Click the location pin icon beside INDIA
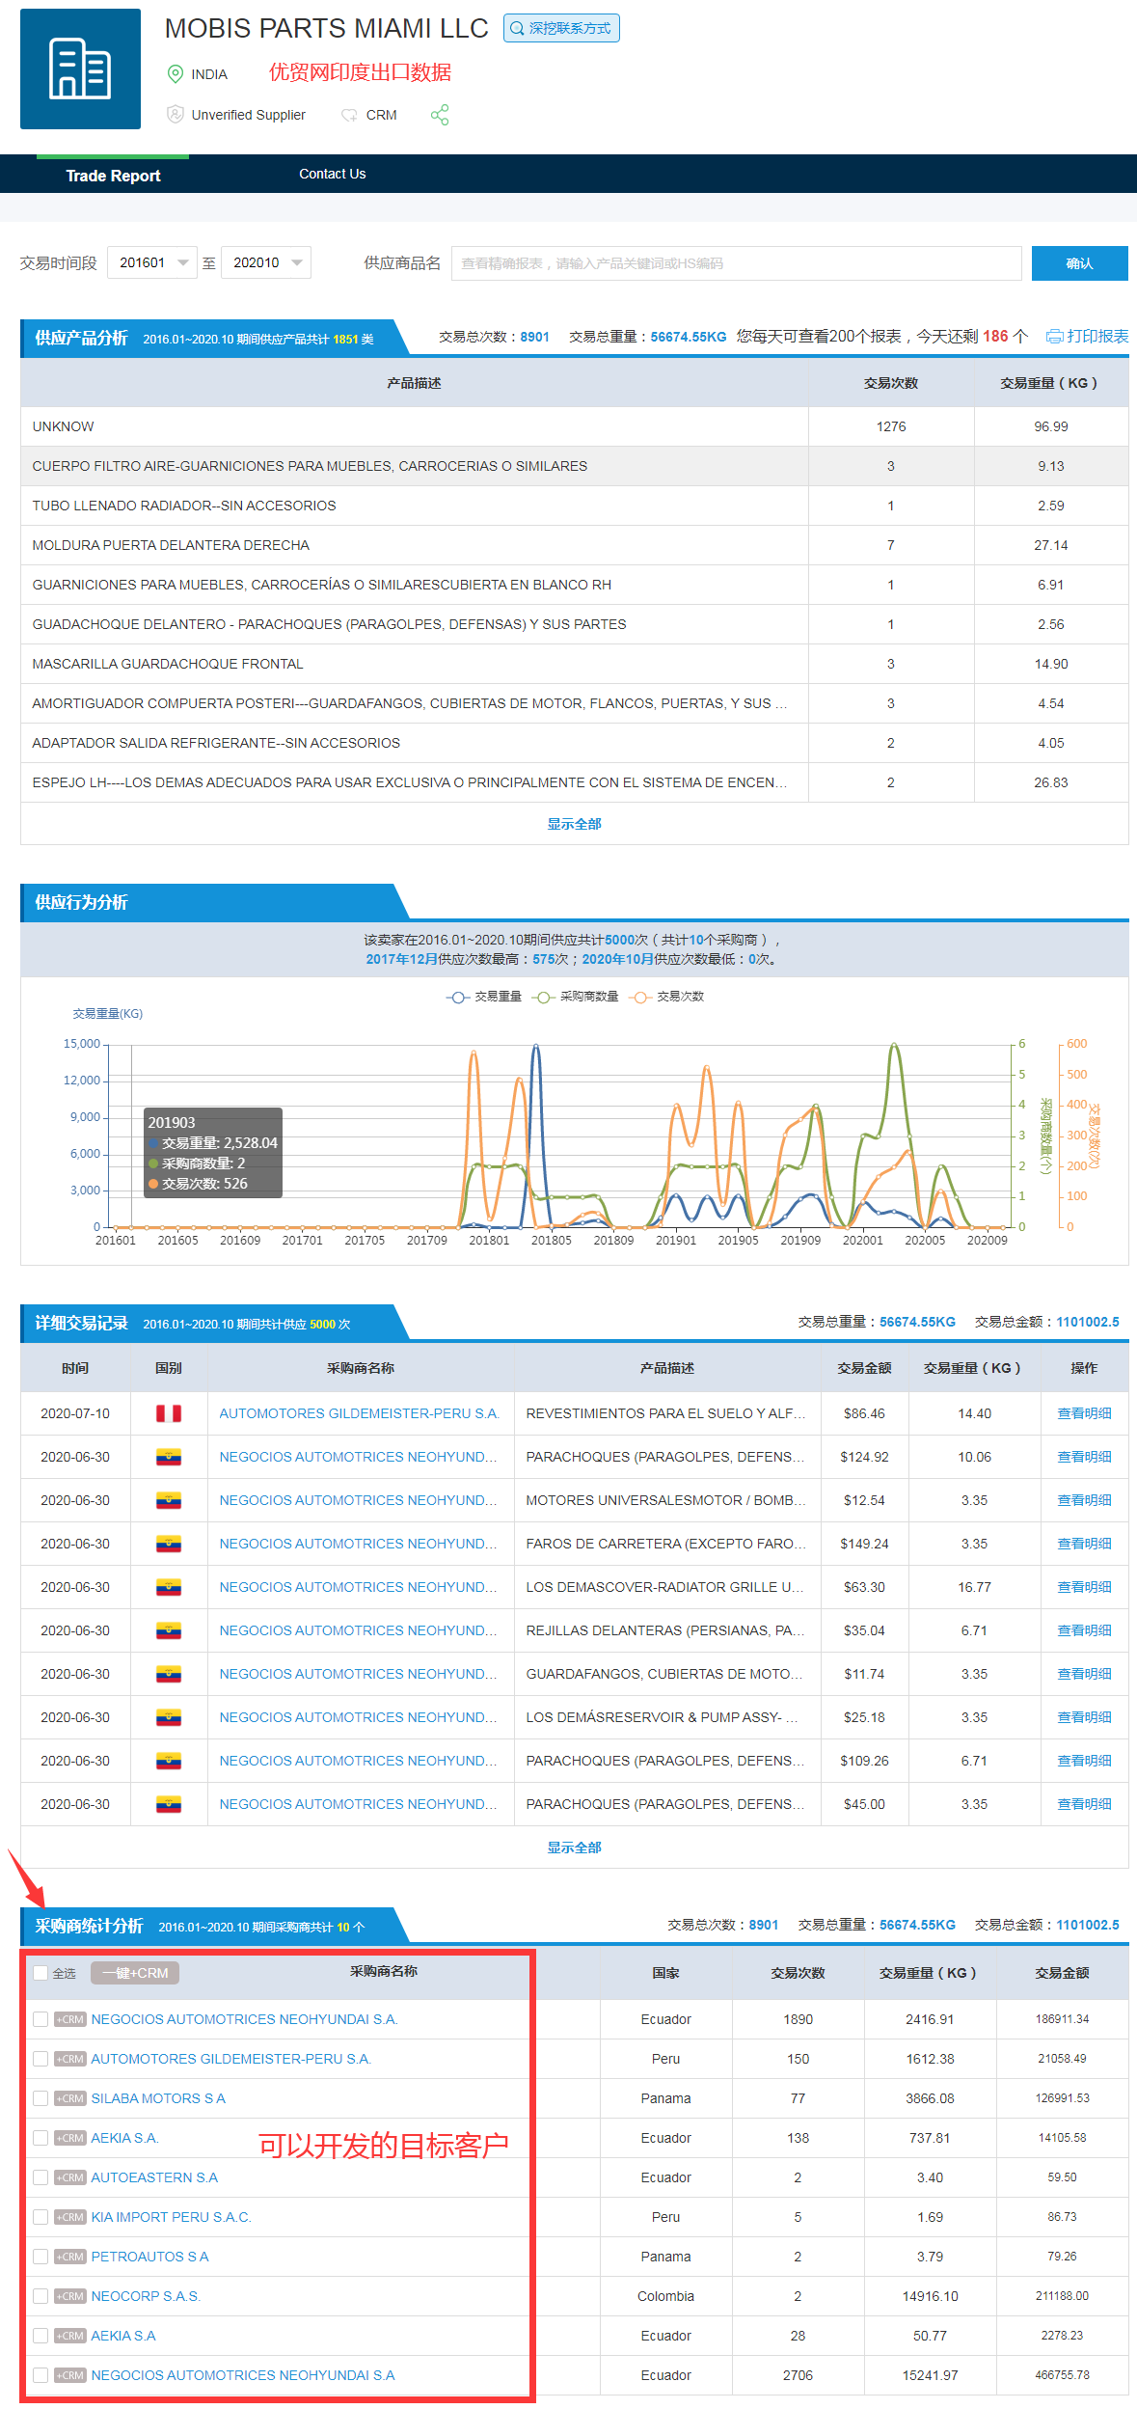This screenshot has width=1137, height=2409. tap(176, 74)
